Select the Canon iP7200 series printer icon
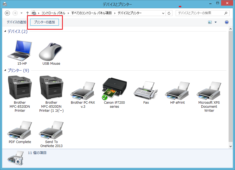The image size is (235, 170). pyautogui.click(x=114, y=89)
